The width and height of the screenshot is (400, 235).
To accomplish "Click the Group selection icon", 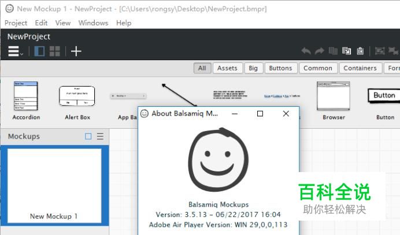I will tap(380, 51).
